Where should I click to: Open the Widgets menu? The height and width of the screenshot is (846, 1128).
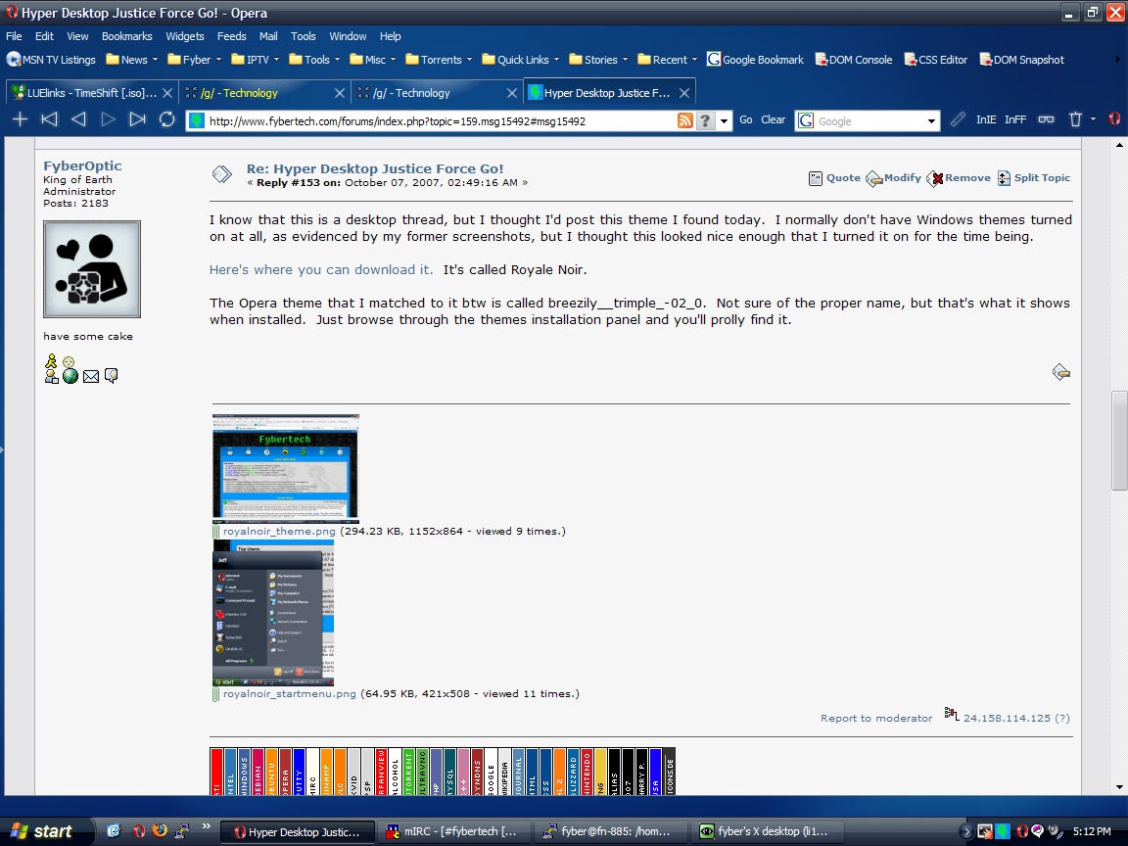(x=185, y=36)
